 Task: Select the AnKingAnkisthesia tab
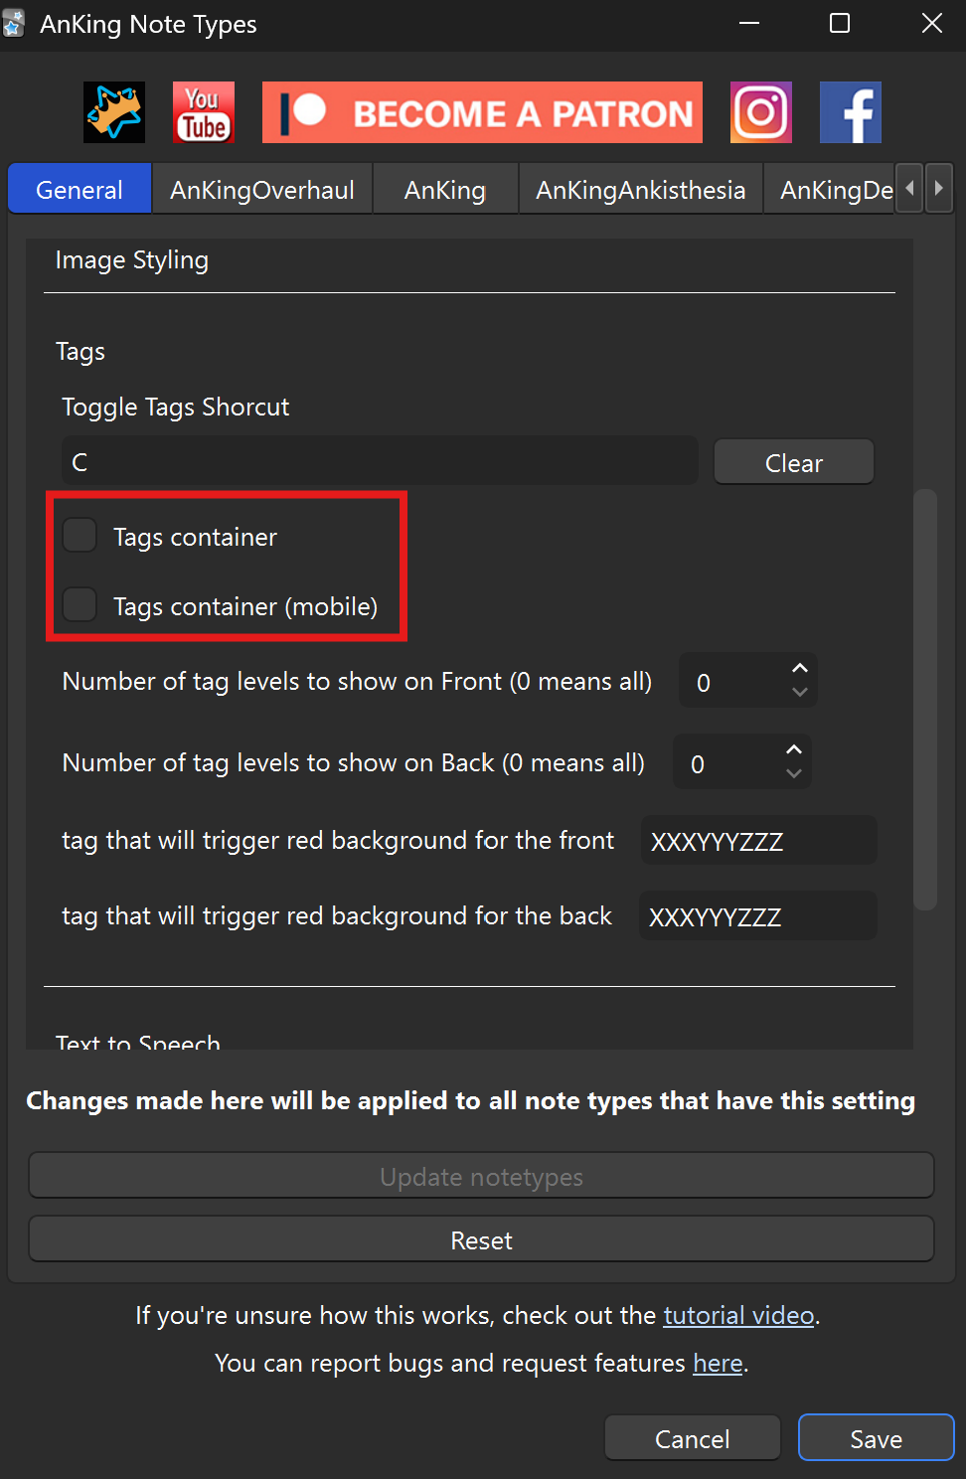coord(640,190)
